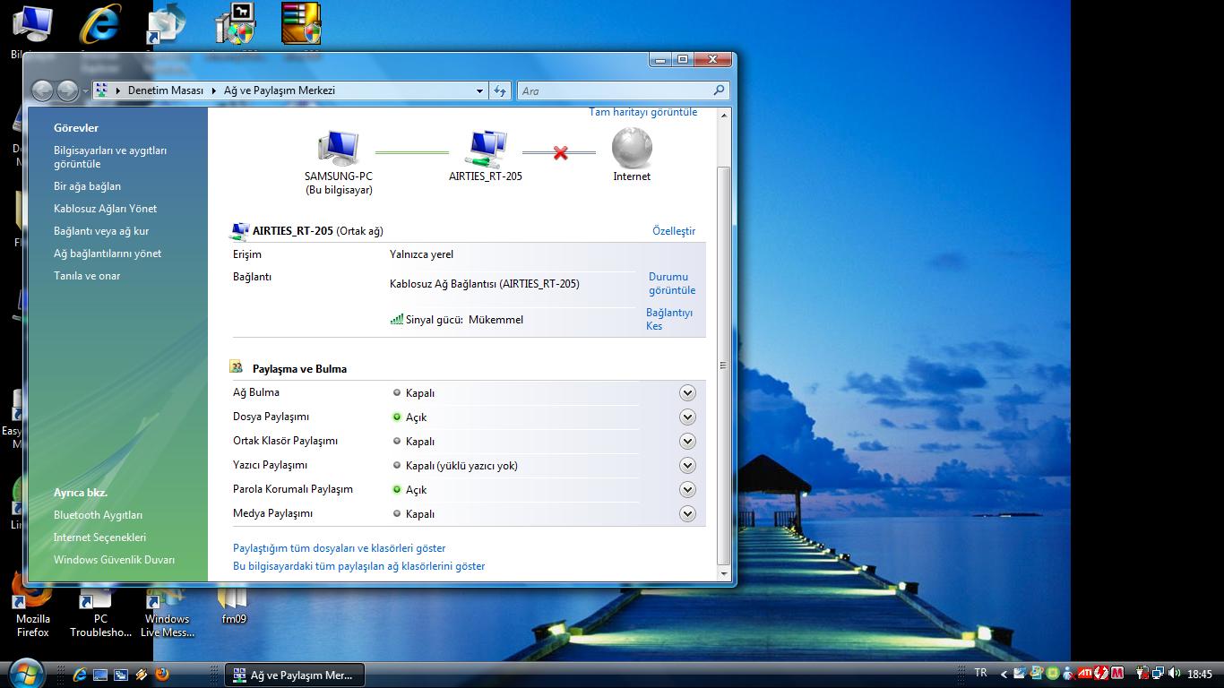The width and height of the screenshot is (1224, 688).
Task: Click the SAMSUNG-PC computer icon in network map
Action: (338, 149)
